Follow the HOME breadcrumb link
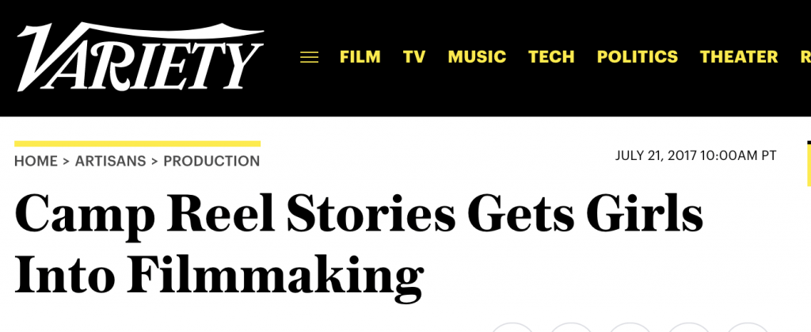Image resolution: width=811 pixels, height=332 pixels. click(x=36, y=162)
